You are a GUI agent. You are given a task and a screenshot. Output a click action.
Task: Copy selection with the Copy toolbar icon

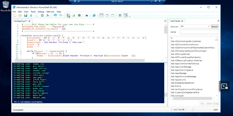(x=36, y=15)
